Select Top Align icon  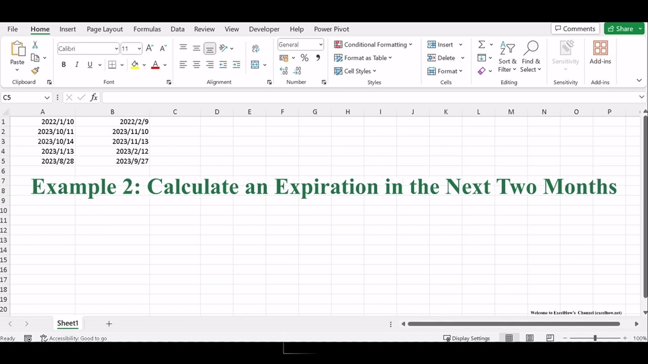[183, 48]
